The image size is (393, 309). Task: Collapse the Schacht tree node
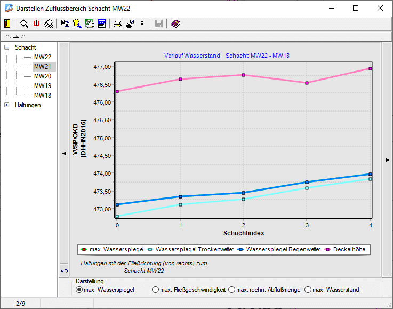click(7, 47)
